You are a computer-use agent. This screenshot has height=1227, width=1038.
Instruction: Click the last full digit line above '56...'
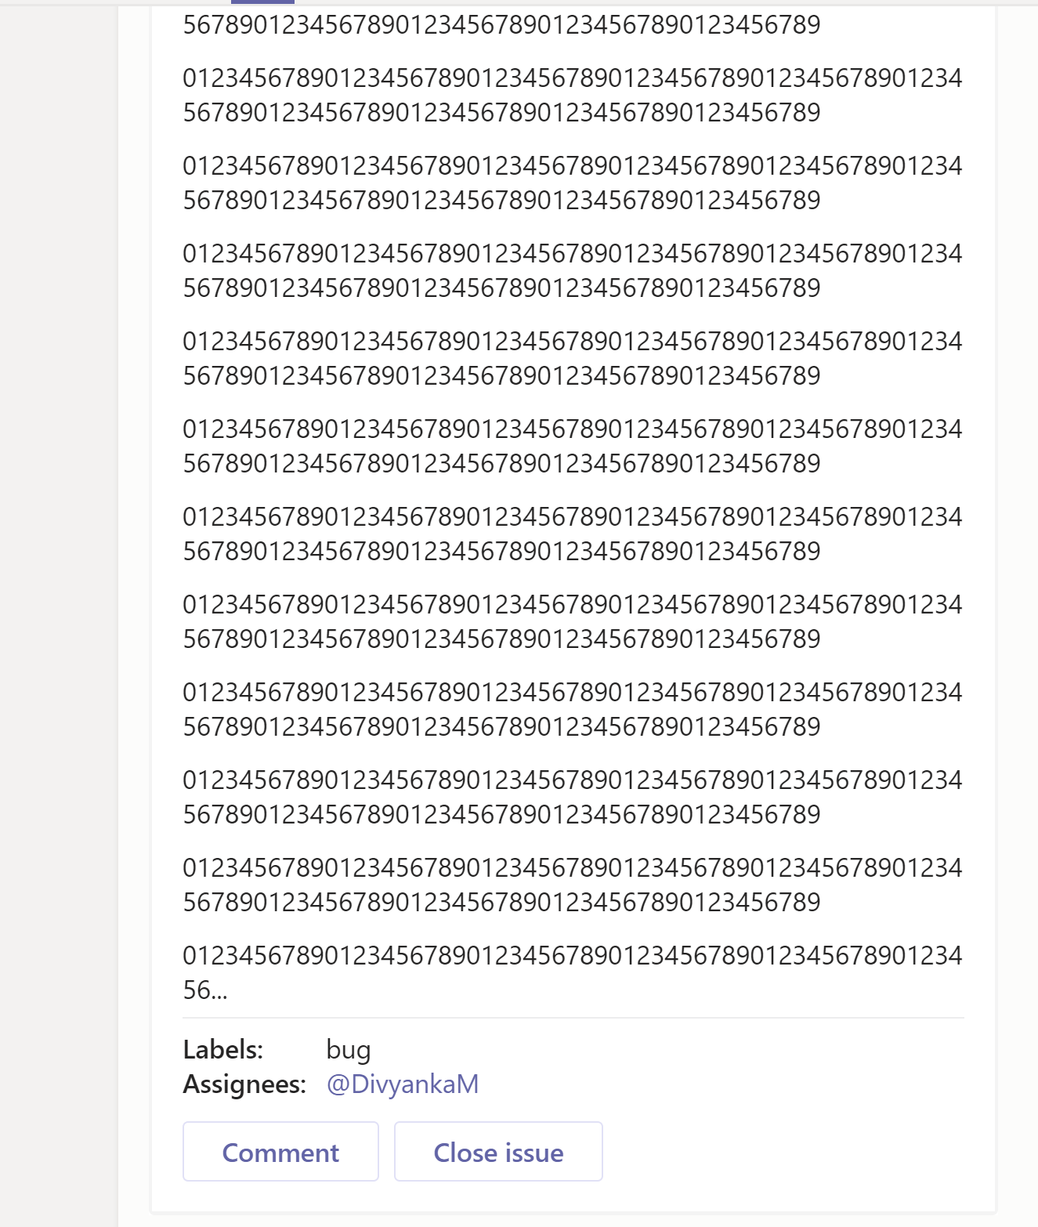573,956
